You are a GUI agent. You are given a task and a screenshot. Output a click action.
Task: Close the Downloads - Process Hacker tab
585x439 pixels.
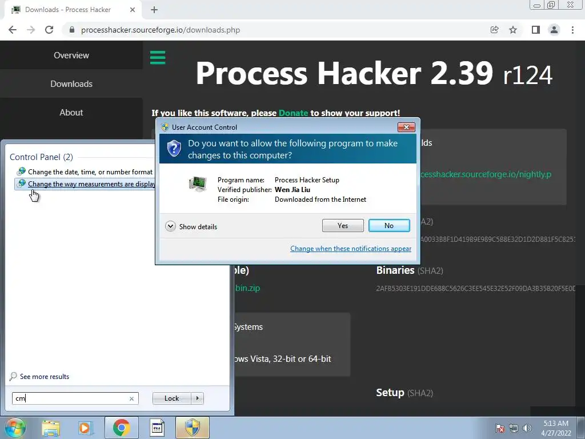click(133, 10)
